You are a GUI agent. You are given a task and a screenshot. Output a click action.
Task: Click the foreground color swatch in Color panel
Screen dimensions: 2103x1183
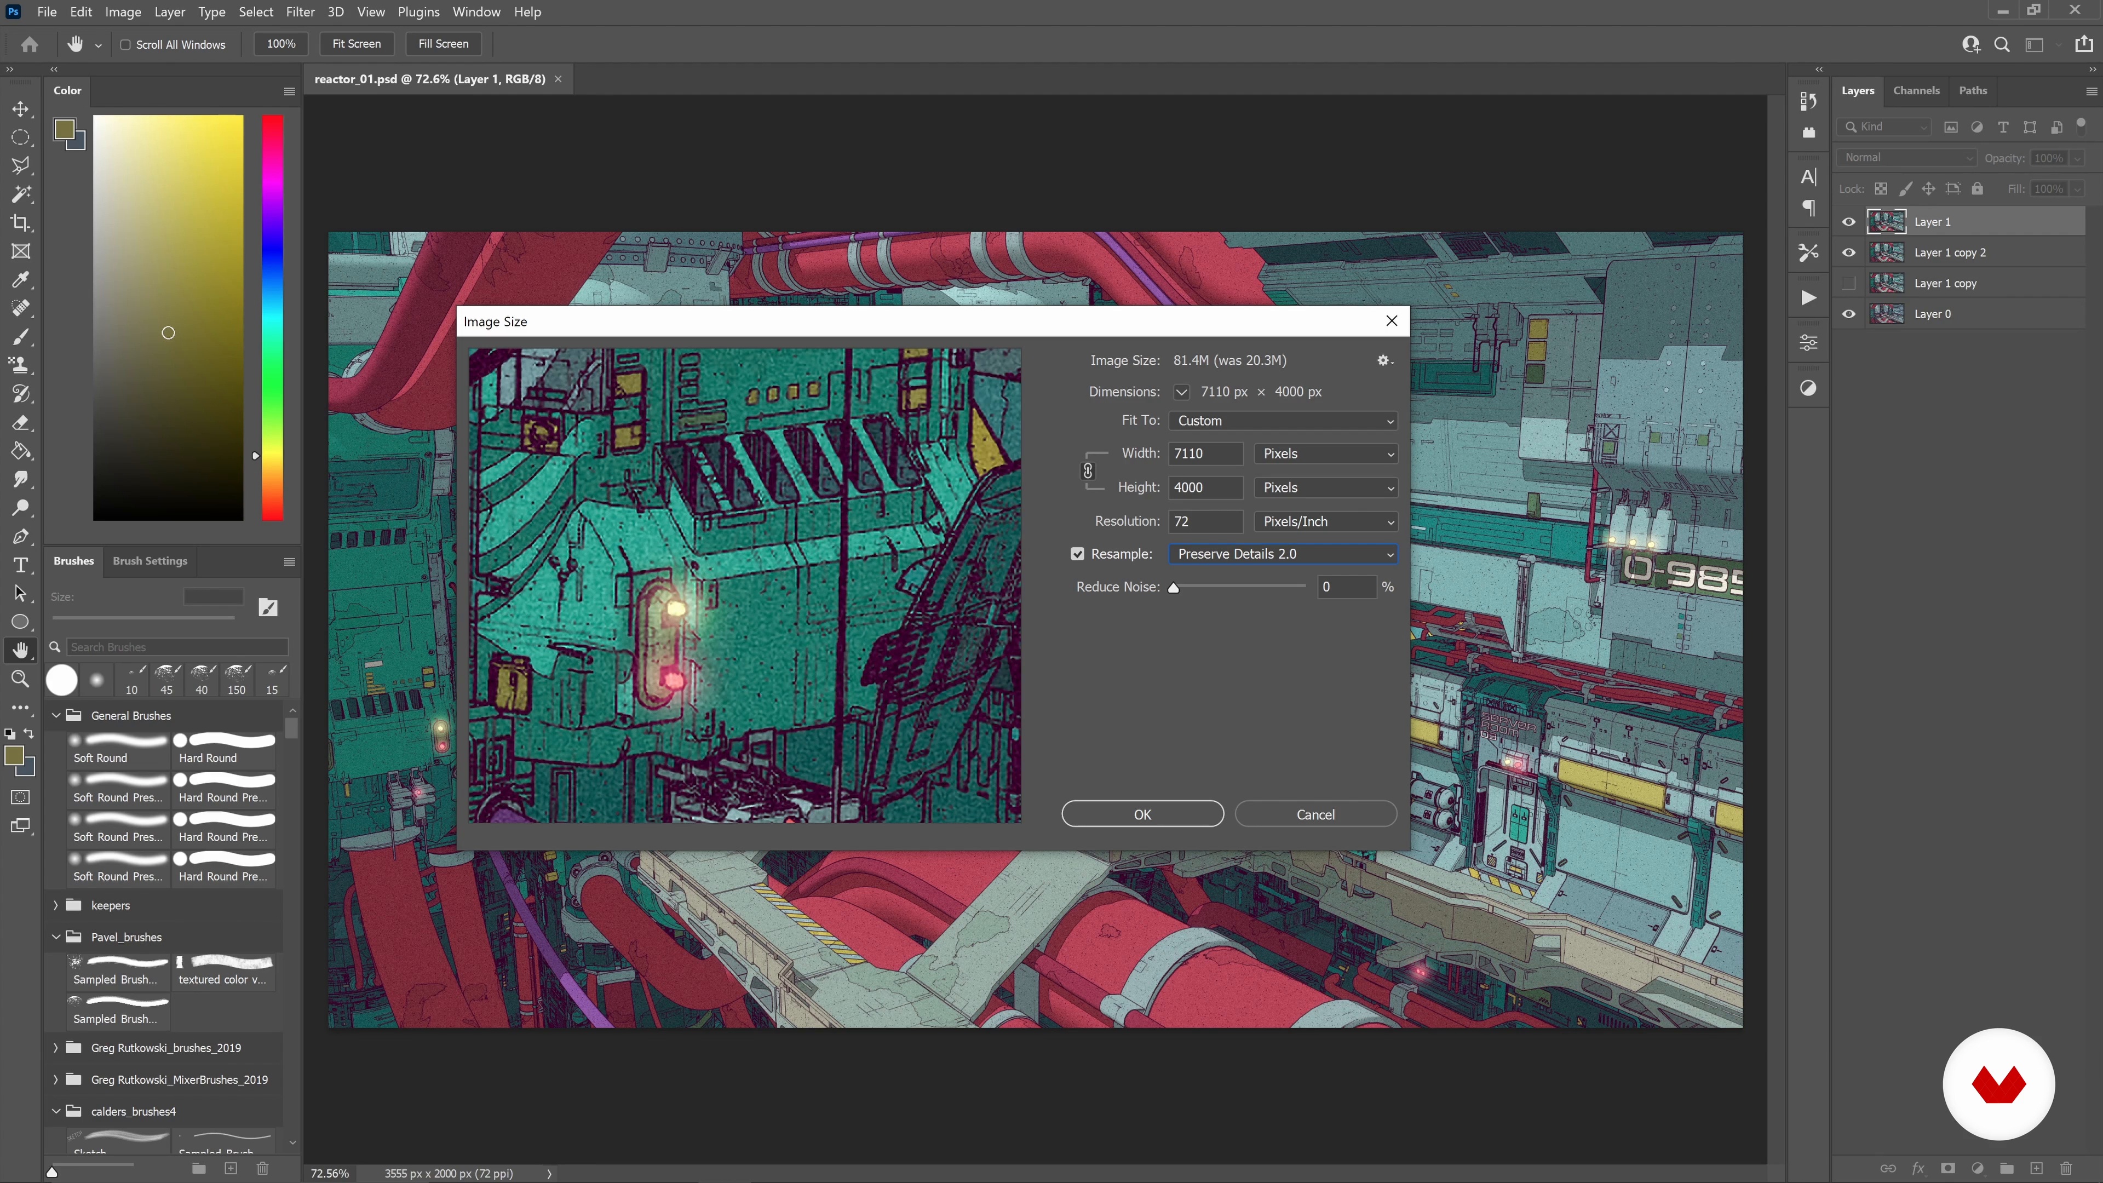(x=64, y=130)
